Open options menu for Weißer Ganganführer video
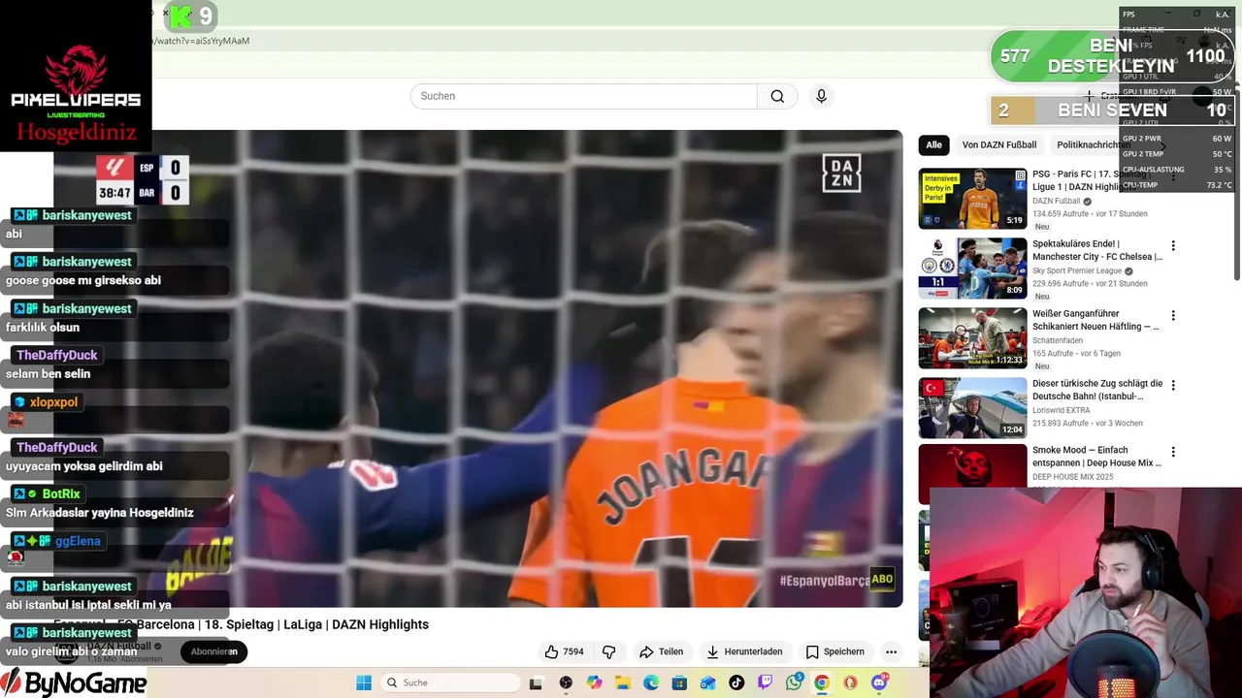Image resolution: width=1242 pixels, height=698 pixels. (1173, 315)
